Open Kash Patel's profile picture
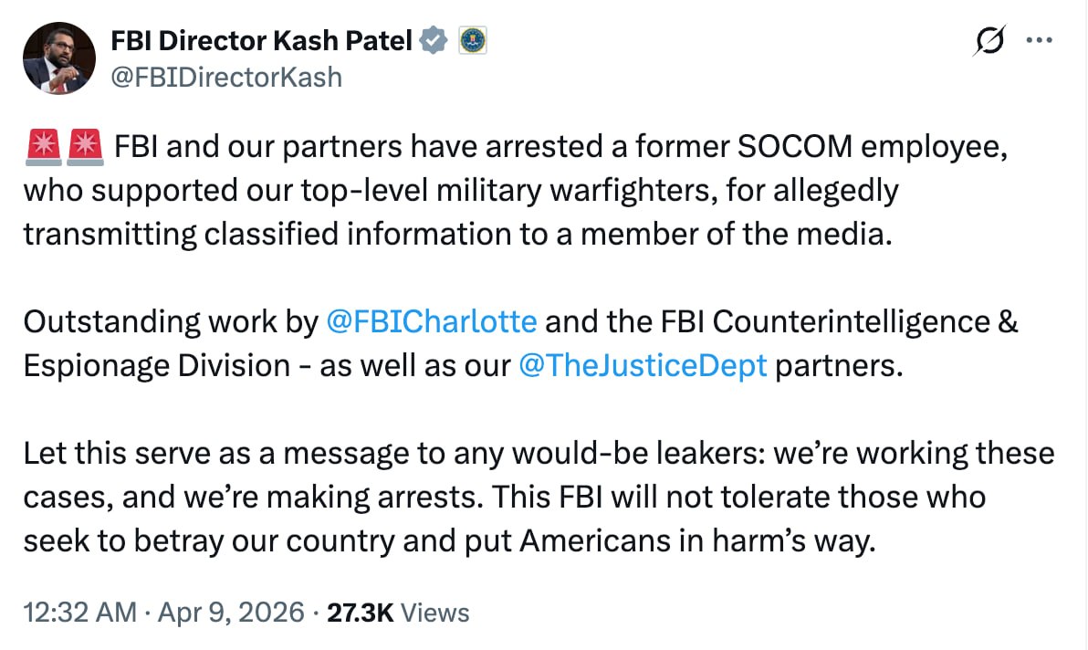Screen dimensions: 1088x650 pos(58,58)
